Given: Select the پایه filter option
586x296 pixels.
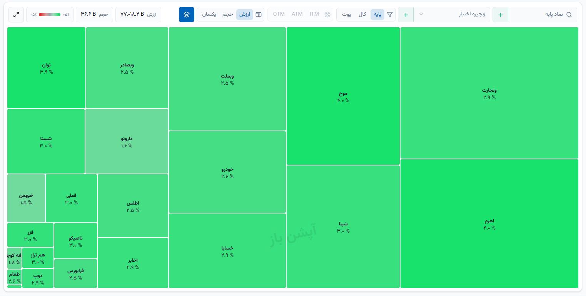Looking at the screenshot, I should (x=377, y=15).
